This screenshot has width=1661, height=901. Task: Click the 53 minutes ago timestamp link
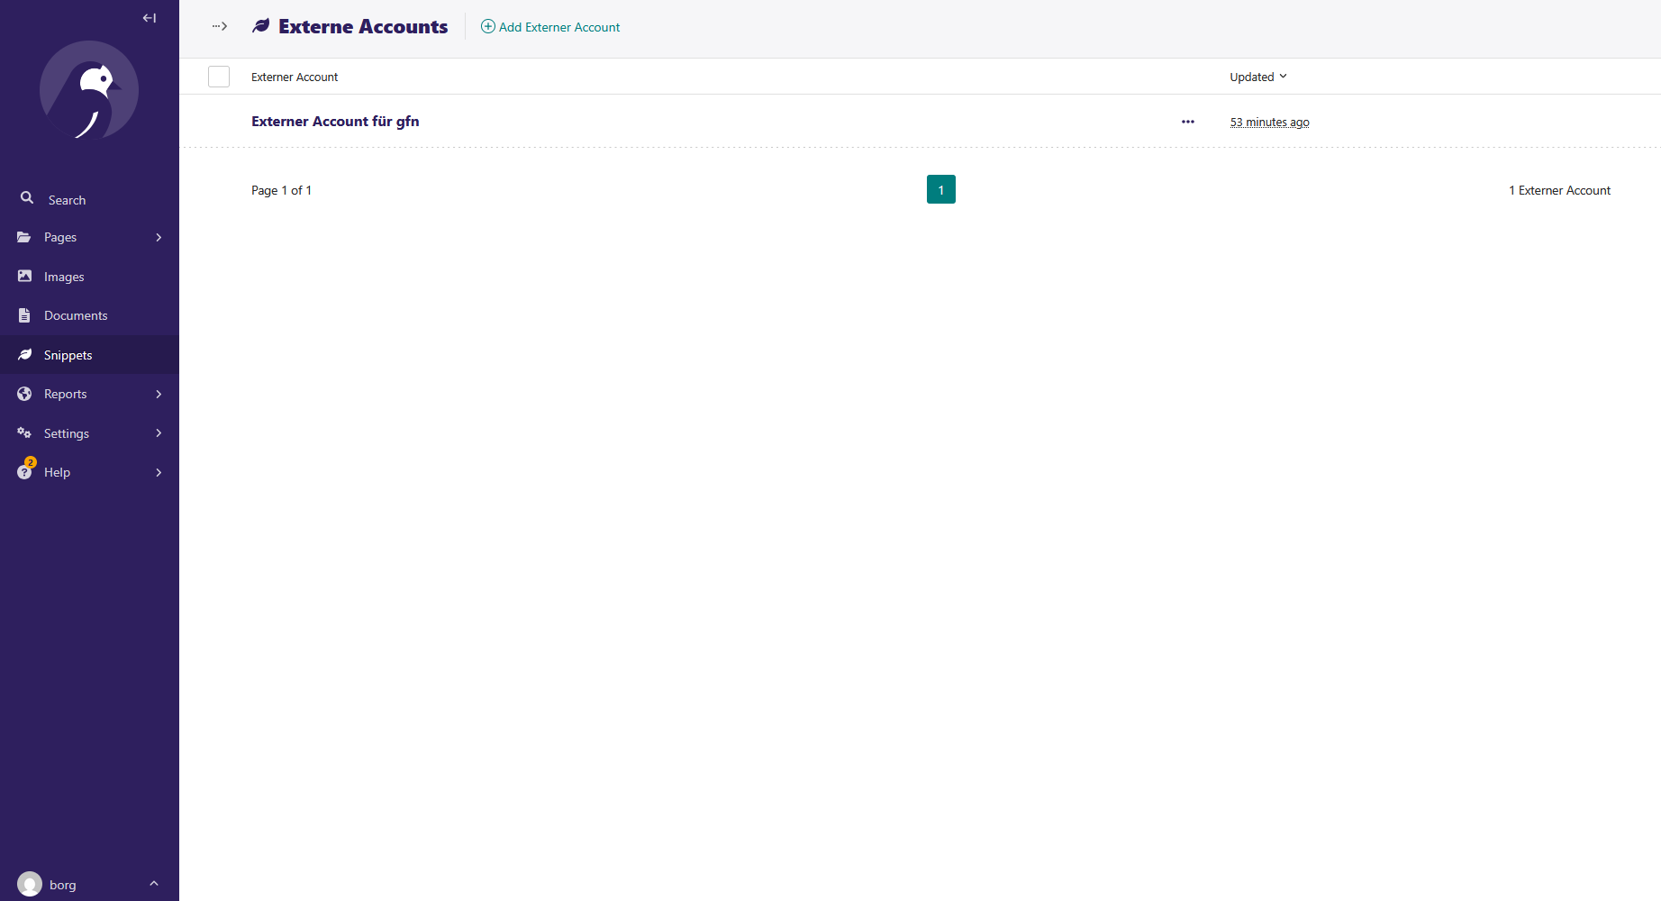(1269, 122)
